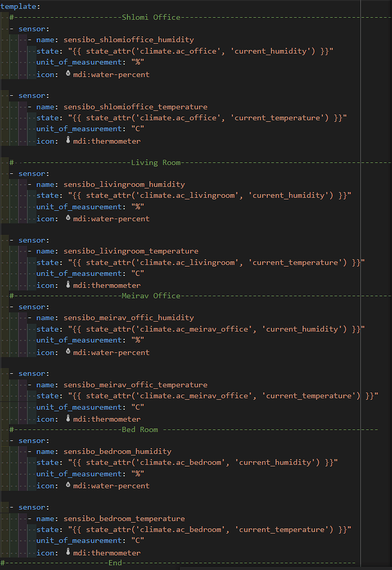Screen dimensions: 392x570
Task: Click sensibo_meirav_offic_temperature name value
Action: [x=136, y=385]
